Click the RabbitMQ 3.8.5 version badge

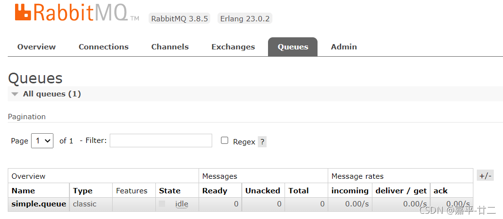click(x=179, y=18)
